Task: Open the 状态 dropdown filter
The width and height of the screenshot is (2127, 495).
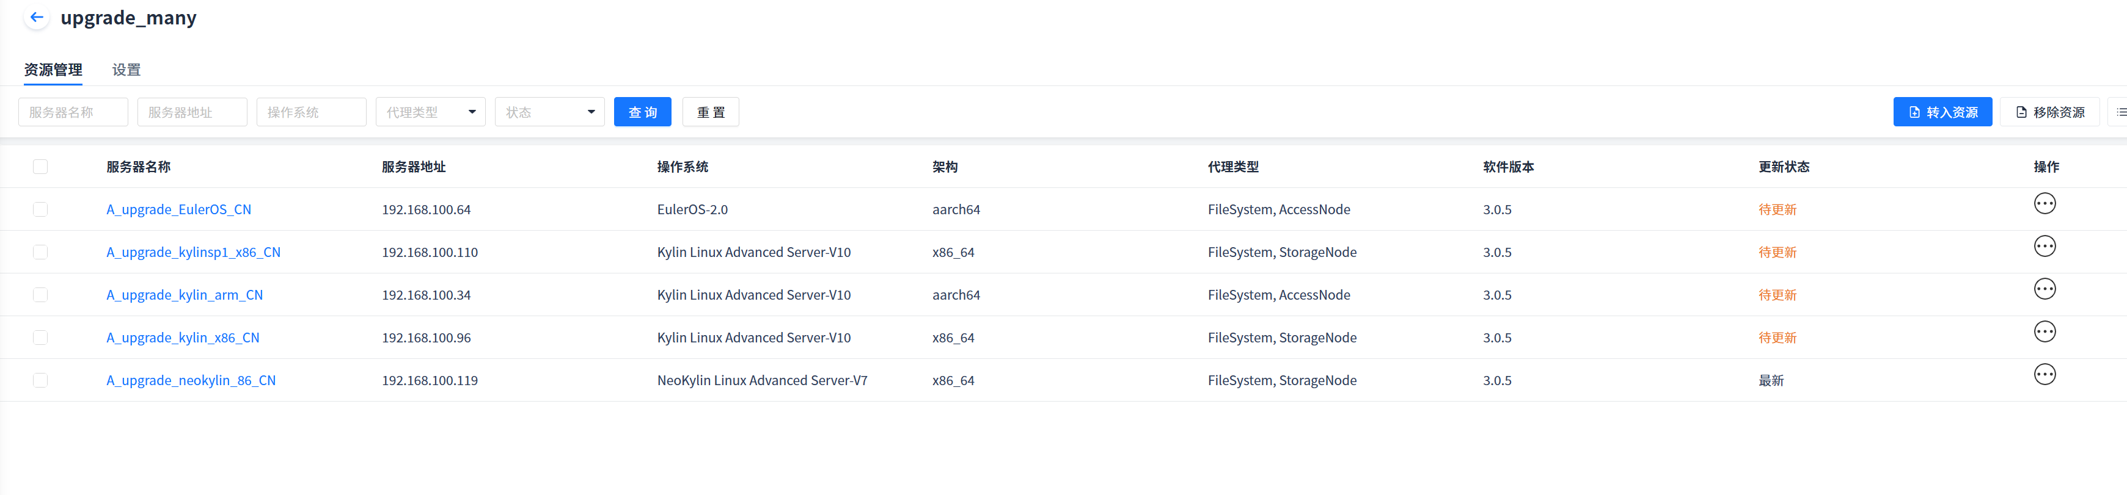Action: click(x=549, y=112)
